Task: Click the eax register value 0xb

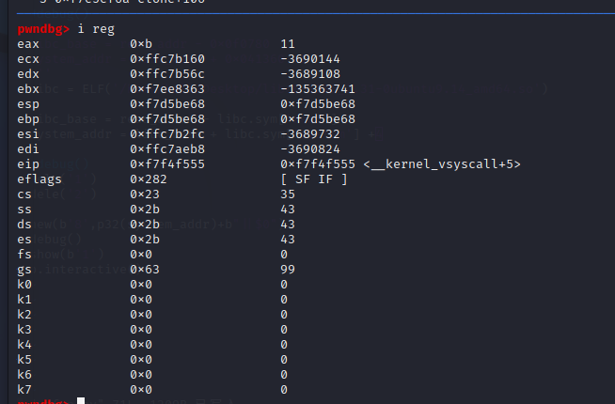Action: point(141,44)
